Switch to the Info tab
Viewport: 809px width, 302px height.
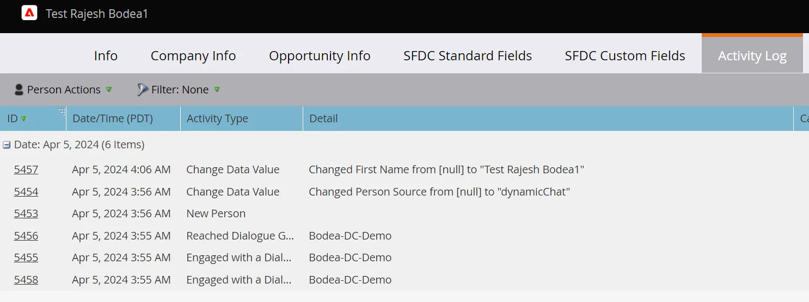[106, 56]
